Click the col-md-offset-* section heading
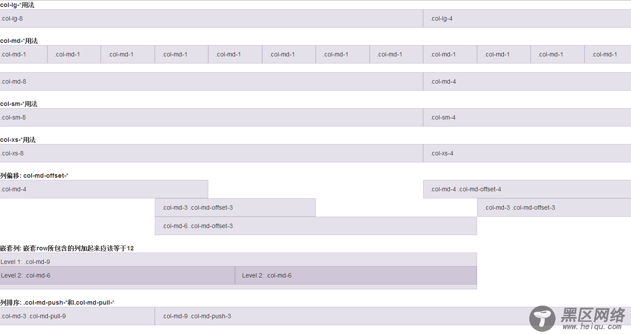631x334 pixels. pos(34,176)
